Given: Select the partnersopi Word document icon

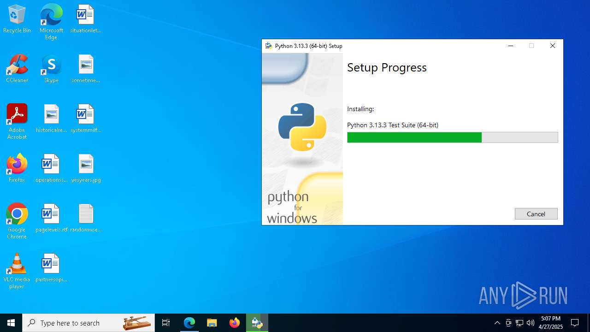Looking at the screenshot, I should pos(51,268).
